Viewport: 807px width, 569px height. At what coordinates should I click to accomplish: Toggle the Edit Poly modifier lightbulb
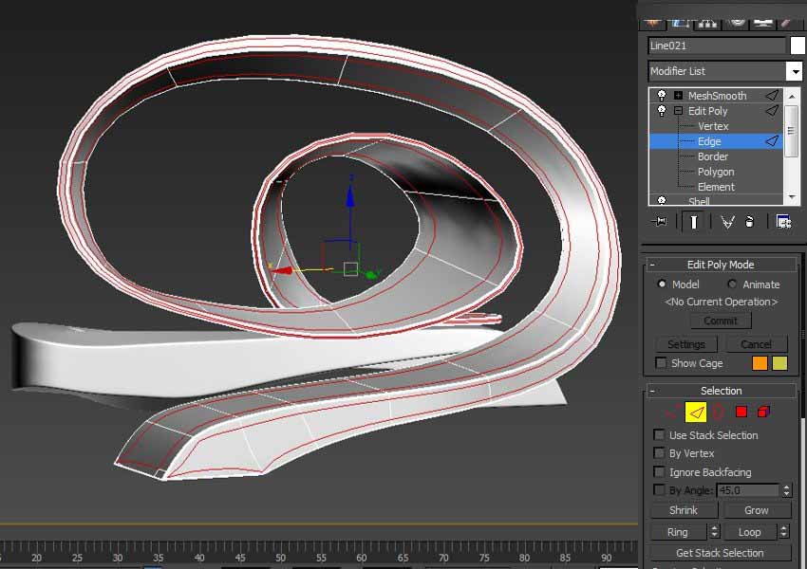662,111
